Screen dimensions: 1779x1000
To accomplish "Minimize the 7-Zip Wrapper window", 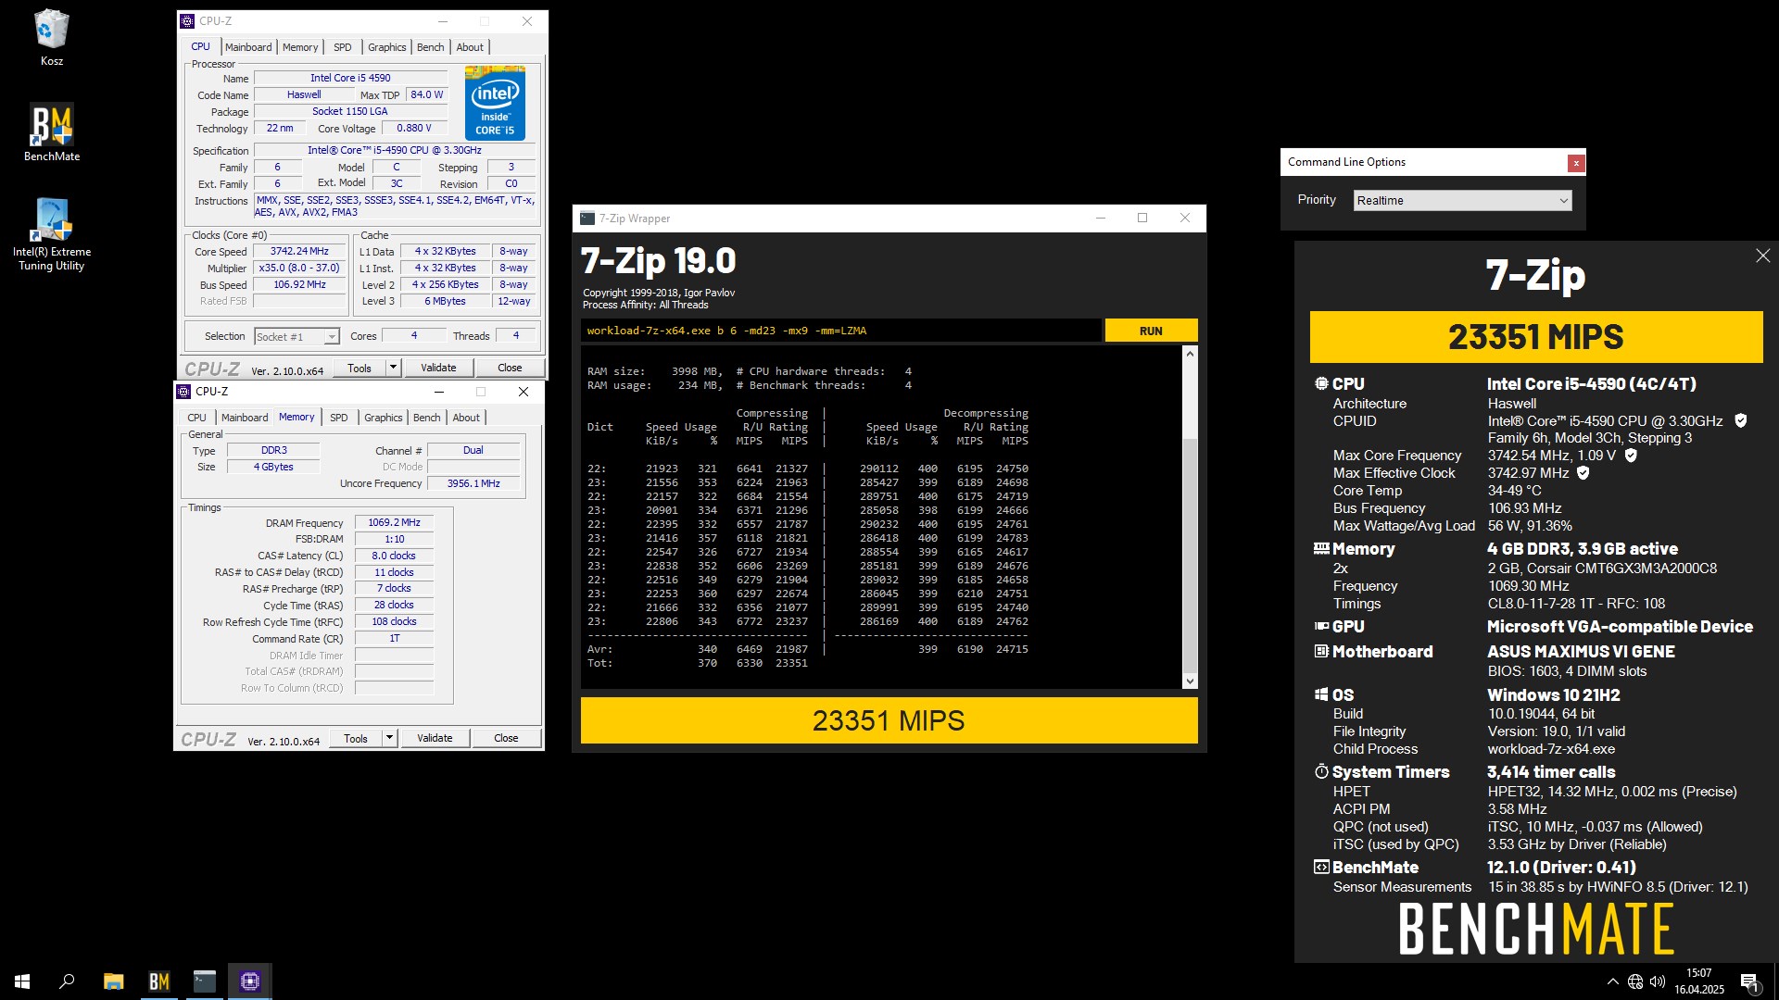I will click(1100, 219).
